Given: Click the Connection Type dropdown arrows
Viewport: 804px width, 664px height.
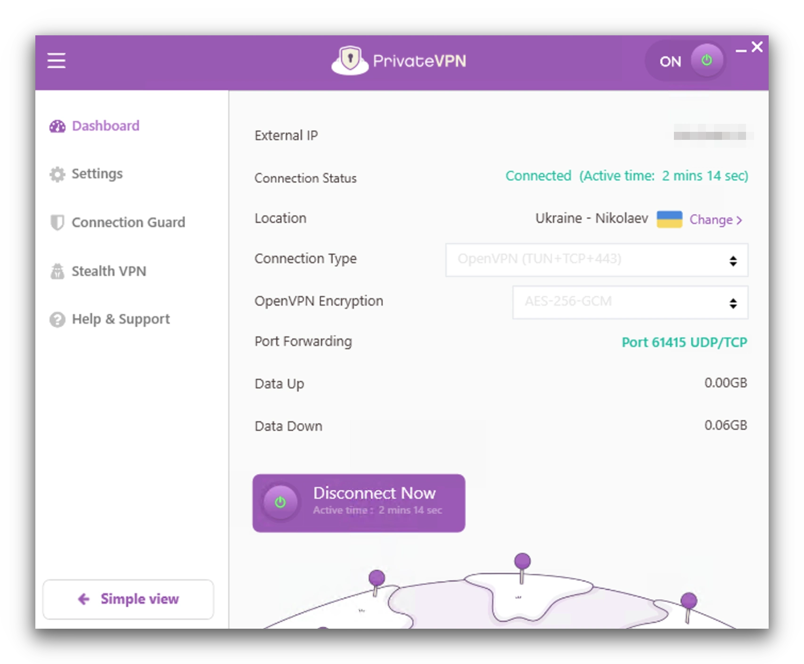Looking at the screenshot, I should pos(733,261).
